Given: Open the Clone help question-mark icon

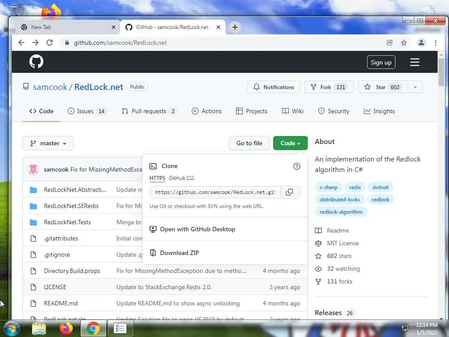Looking at the screenshot, I should [x=297, y=166].
